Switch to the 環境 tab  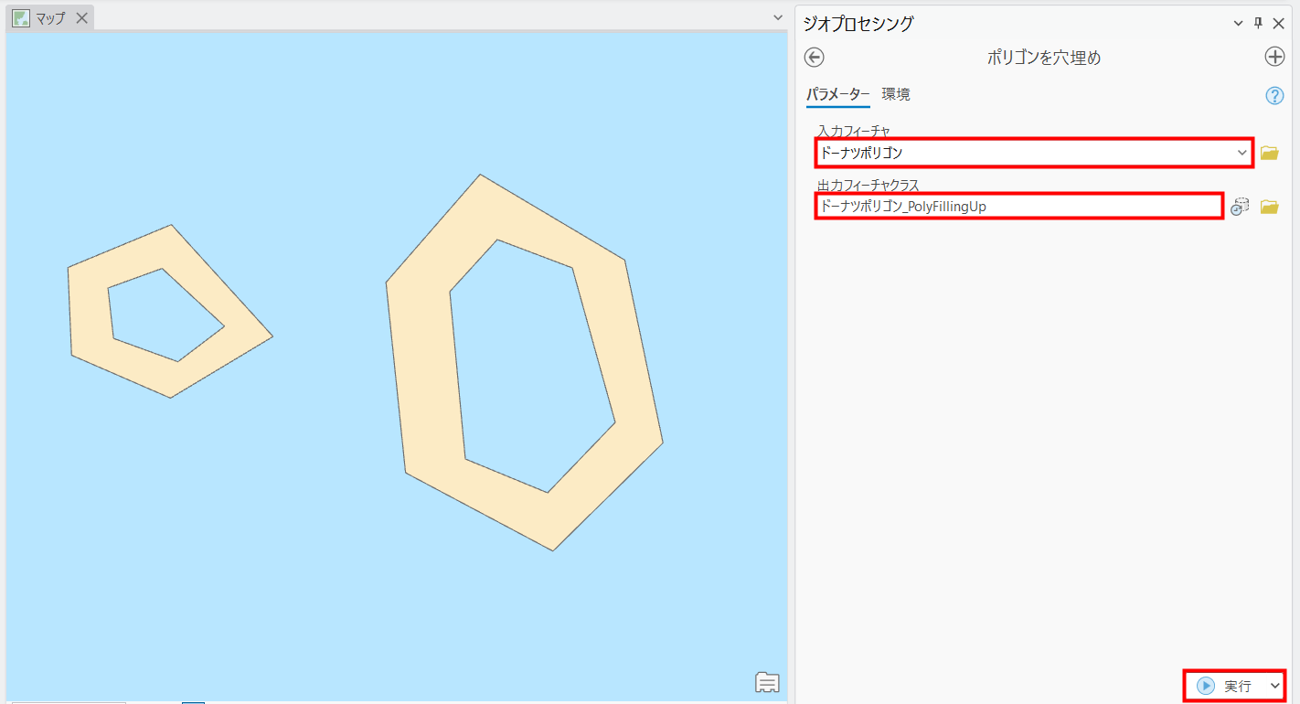(x=895, y=94)
